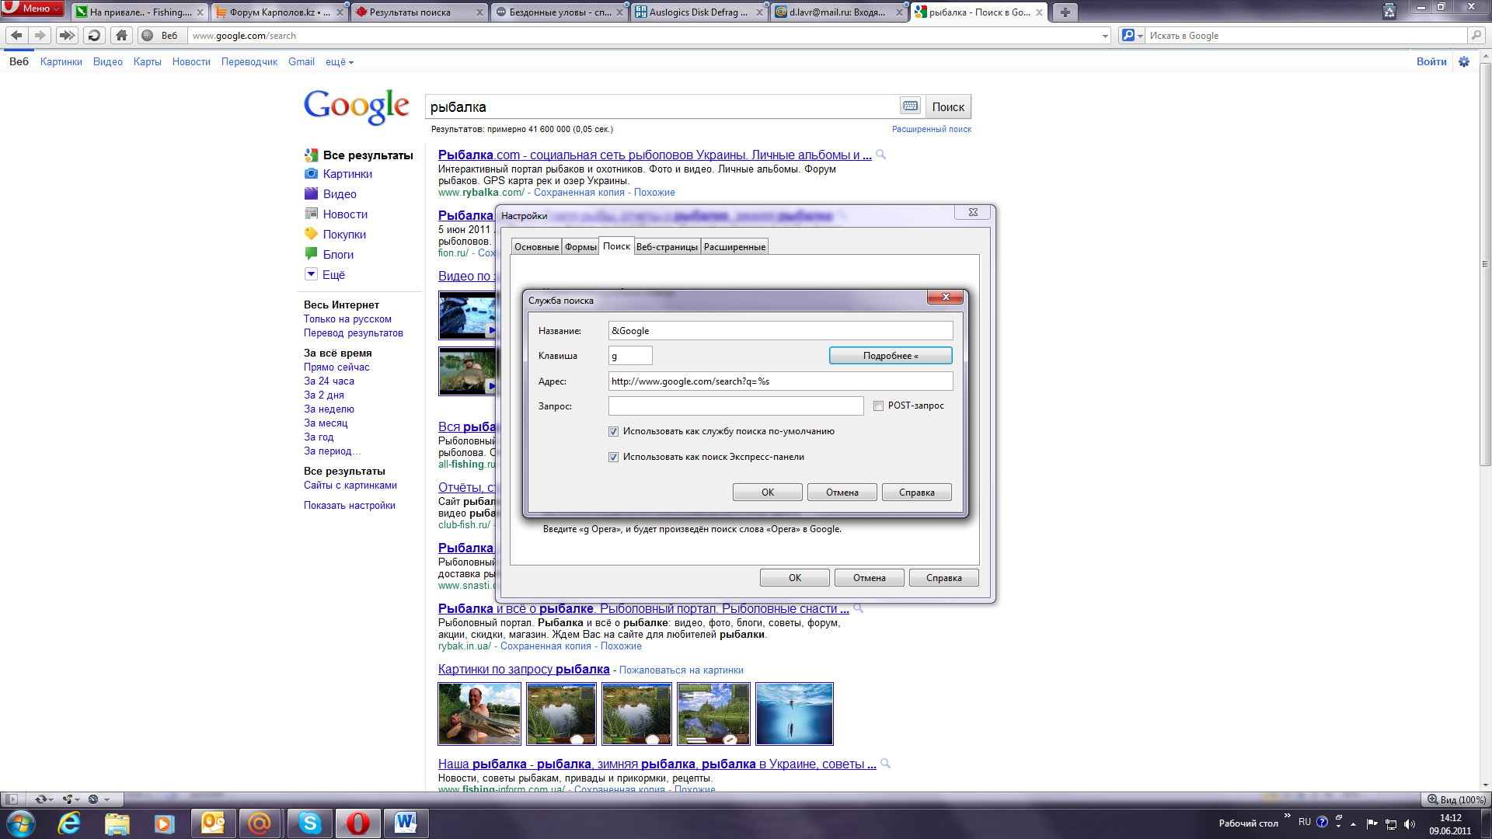Switch to 'Auslogics Disk Defrag' browser tab
This screenshot has width=1492, height=839.
[698, 12]
